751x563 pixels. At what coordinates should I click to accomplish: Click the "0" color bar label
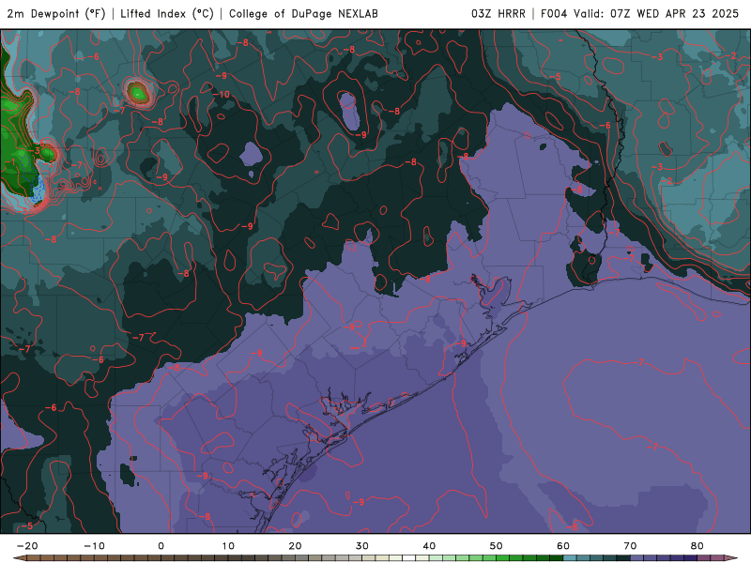point(161,546)
